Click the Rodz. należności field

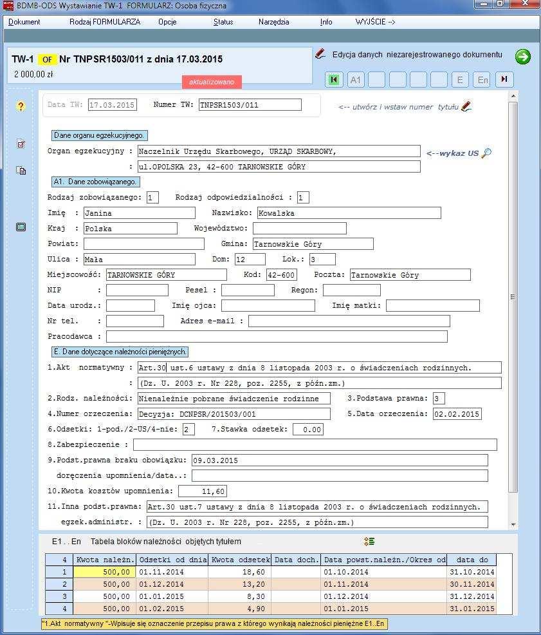tap(234, 399)
